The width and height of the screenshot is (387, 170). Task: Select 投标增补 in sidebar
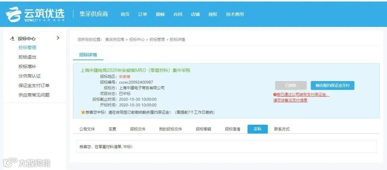[x=27, y=66]
